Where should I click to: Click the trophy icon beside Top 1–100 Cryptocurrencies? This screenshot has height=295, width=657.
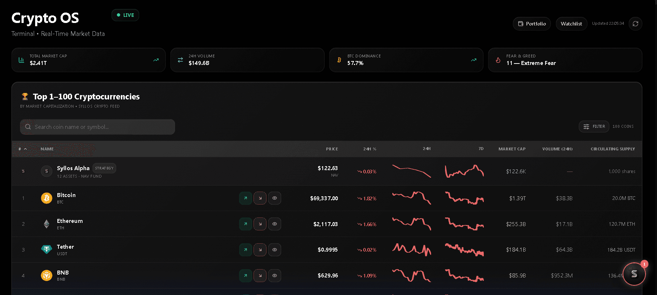(x=25, y=97)
